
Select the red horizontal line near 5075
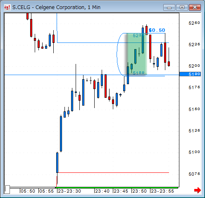114,172
